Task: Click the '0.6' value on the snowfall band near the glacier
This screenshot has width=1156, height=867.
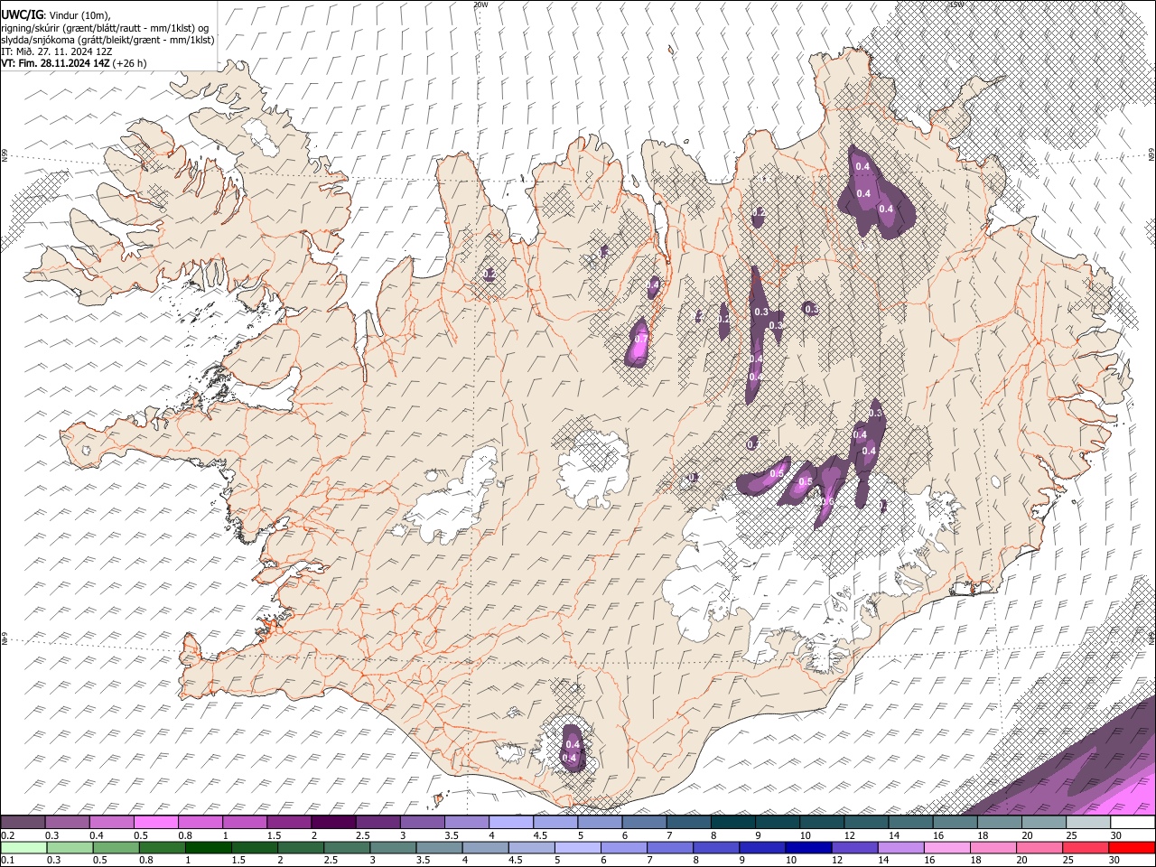Action: [x=826, y=501]
